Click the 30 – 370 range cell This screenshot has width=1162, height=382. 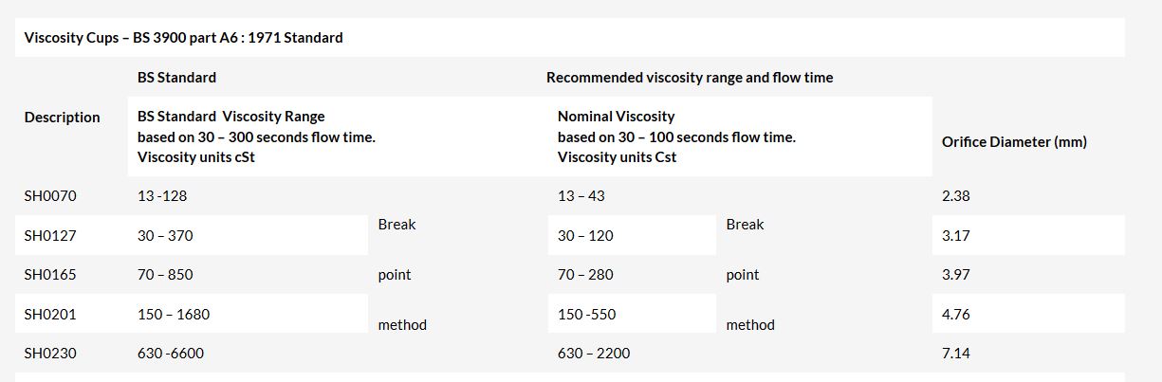[165, 236]
